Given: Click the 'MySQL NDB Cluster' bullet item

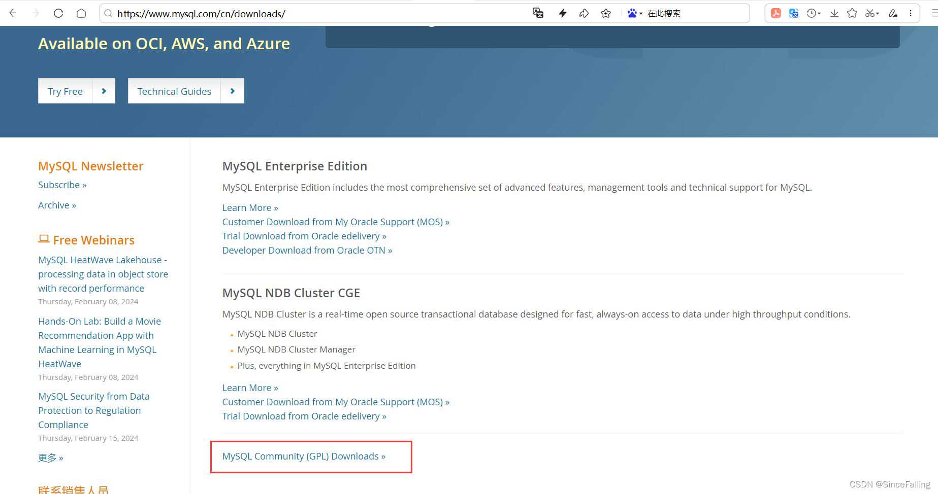Looking at the screenshot, I should click(277, 334).
